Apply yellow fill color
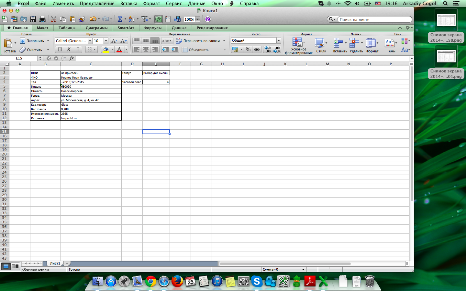The image size is (466, 291). [x=105, y=49]
